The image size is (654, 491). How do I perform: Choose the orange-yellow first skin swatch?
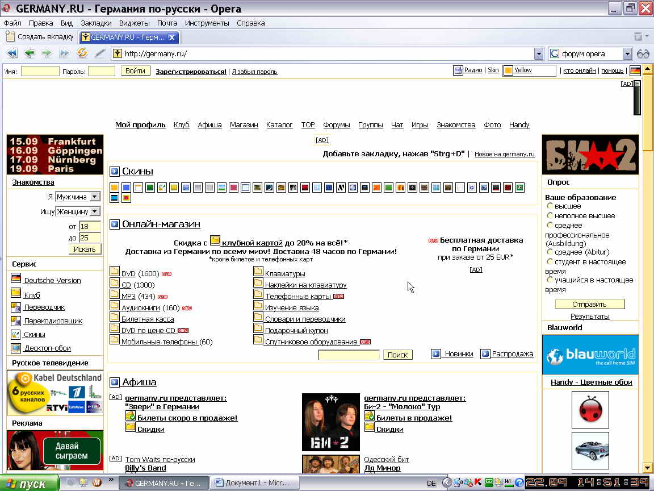point(114,188)
